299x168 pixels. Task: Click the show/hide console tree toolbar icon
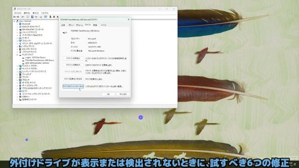tap(23, 17)
